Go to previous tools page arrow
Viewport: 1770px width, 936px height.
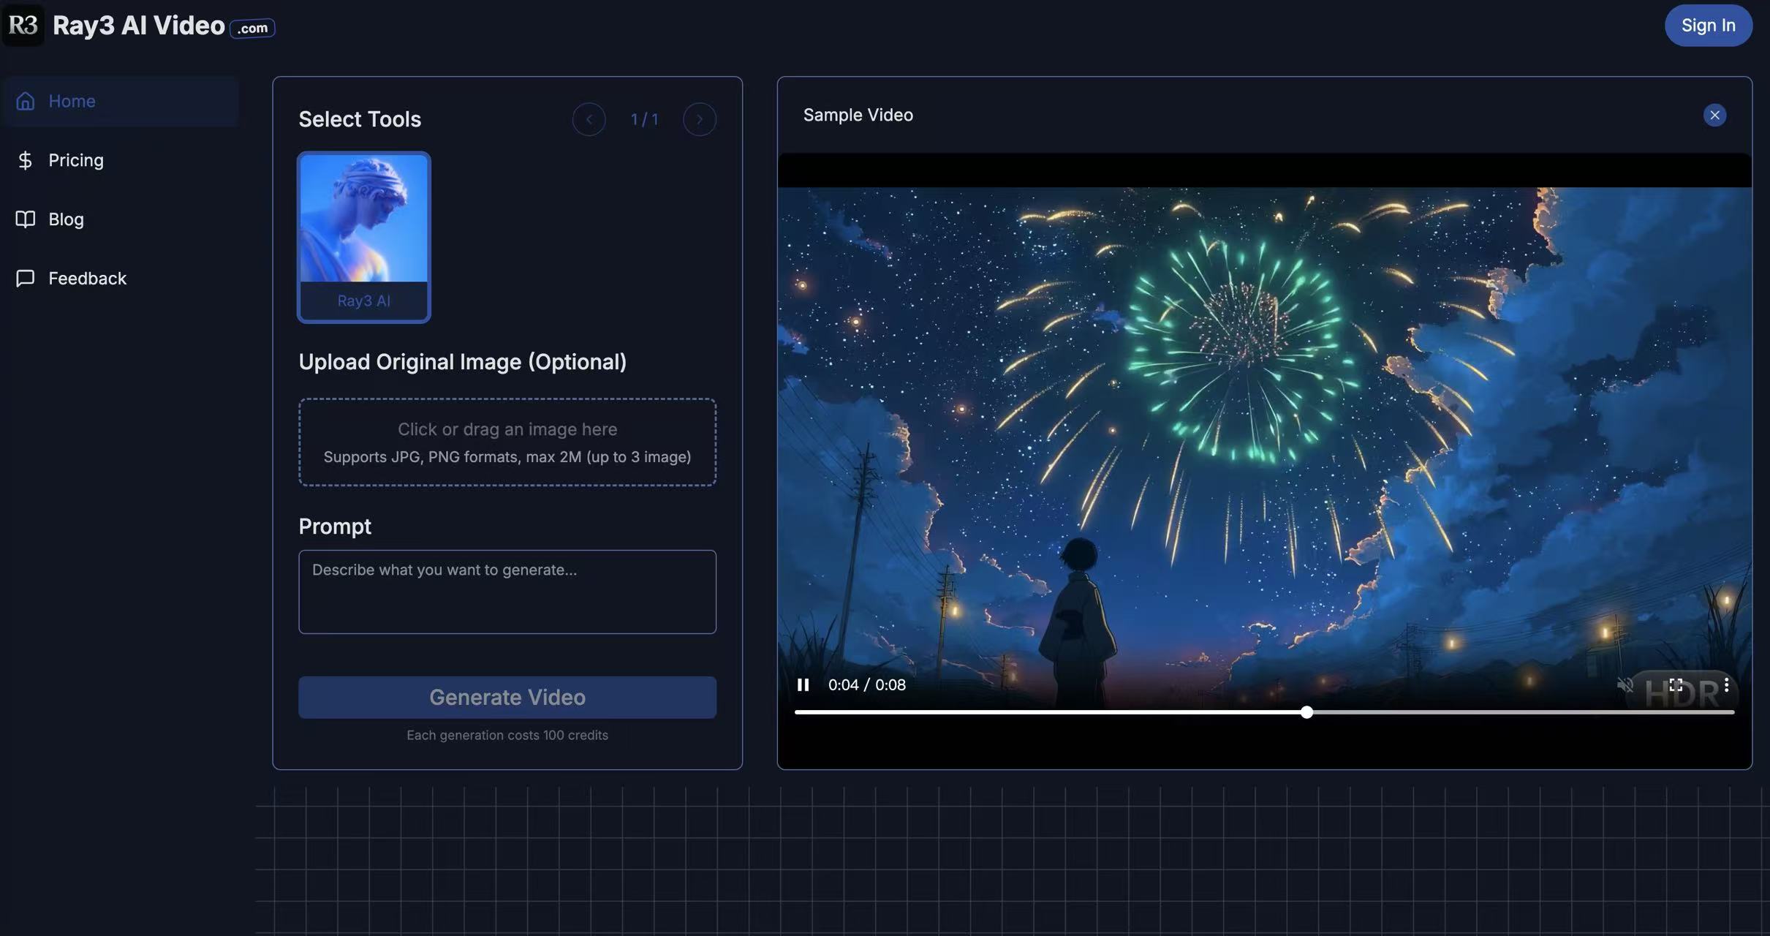pos(589,119)
